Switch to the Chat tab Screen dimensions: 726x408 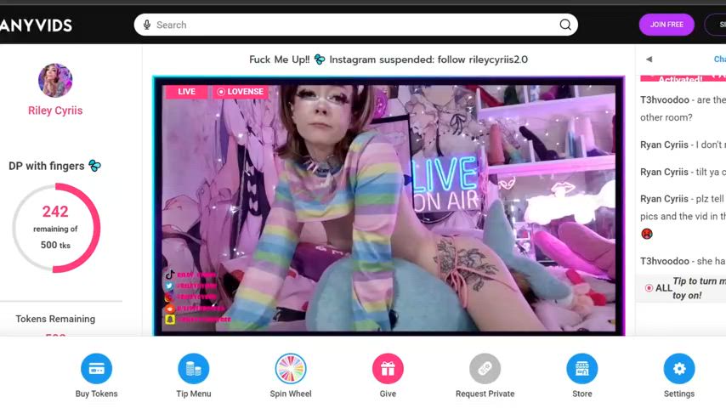pyautogui.click(x=718, y=59)
